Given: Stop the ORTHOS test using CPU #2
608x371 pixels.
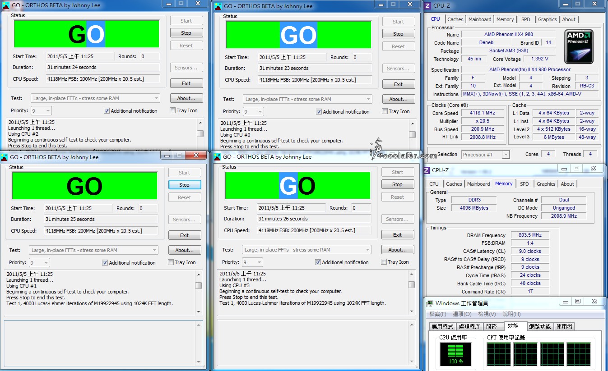Looking at the screenshot, I should [186, 33].
